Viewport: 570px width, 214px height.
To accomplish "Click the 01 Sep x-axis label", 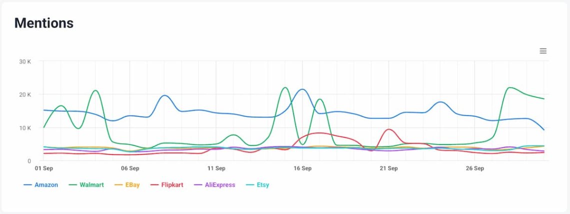I will click(43, 168).
